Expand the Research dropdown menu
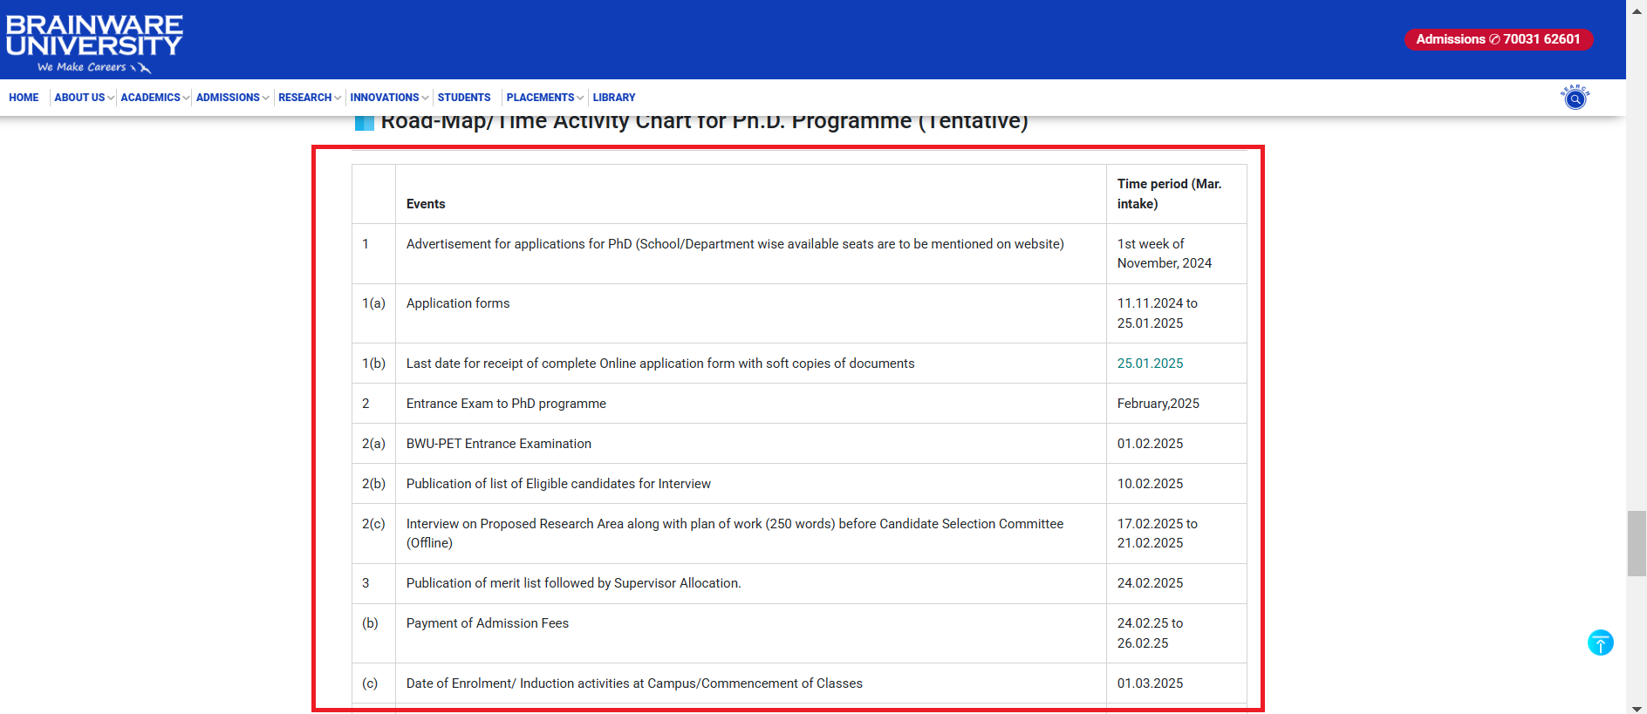Image resolution: width=1647 pixels, height=714 pixels. point(309,98)
